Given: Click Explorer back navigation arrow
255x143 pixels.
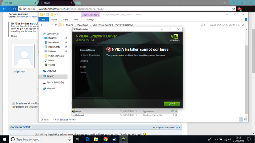Looking at the screenshot, I should click(x=42, y=25).
